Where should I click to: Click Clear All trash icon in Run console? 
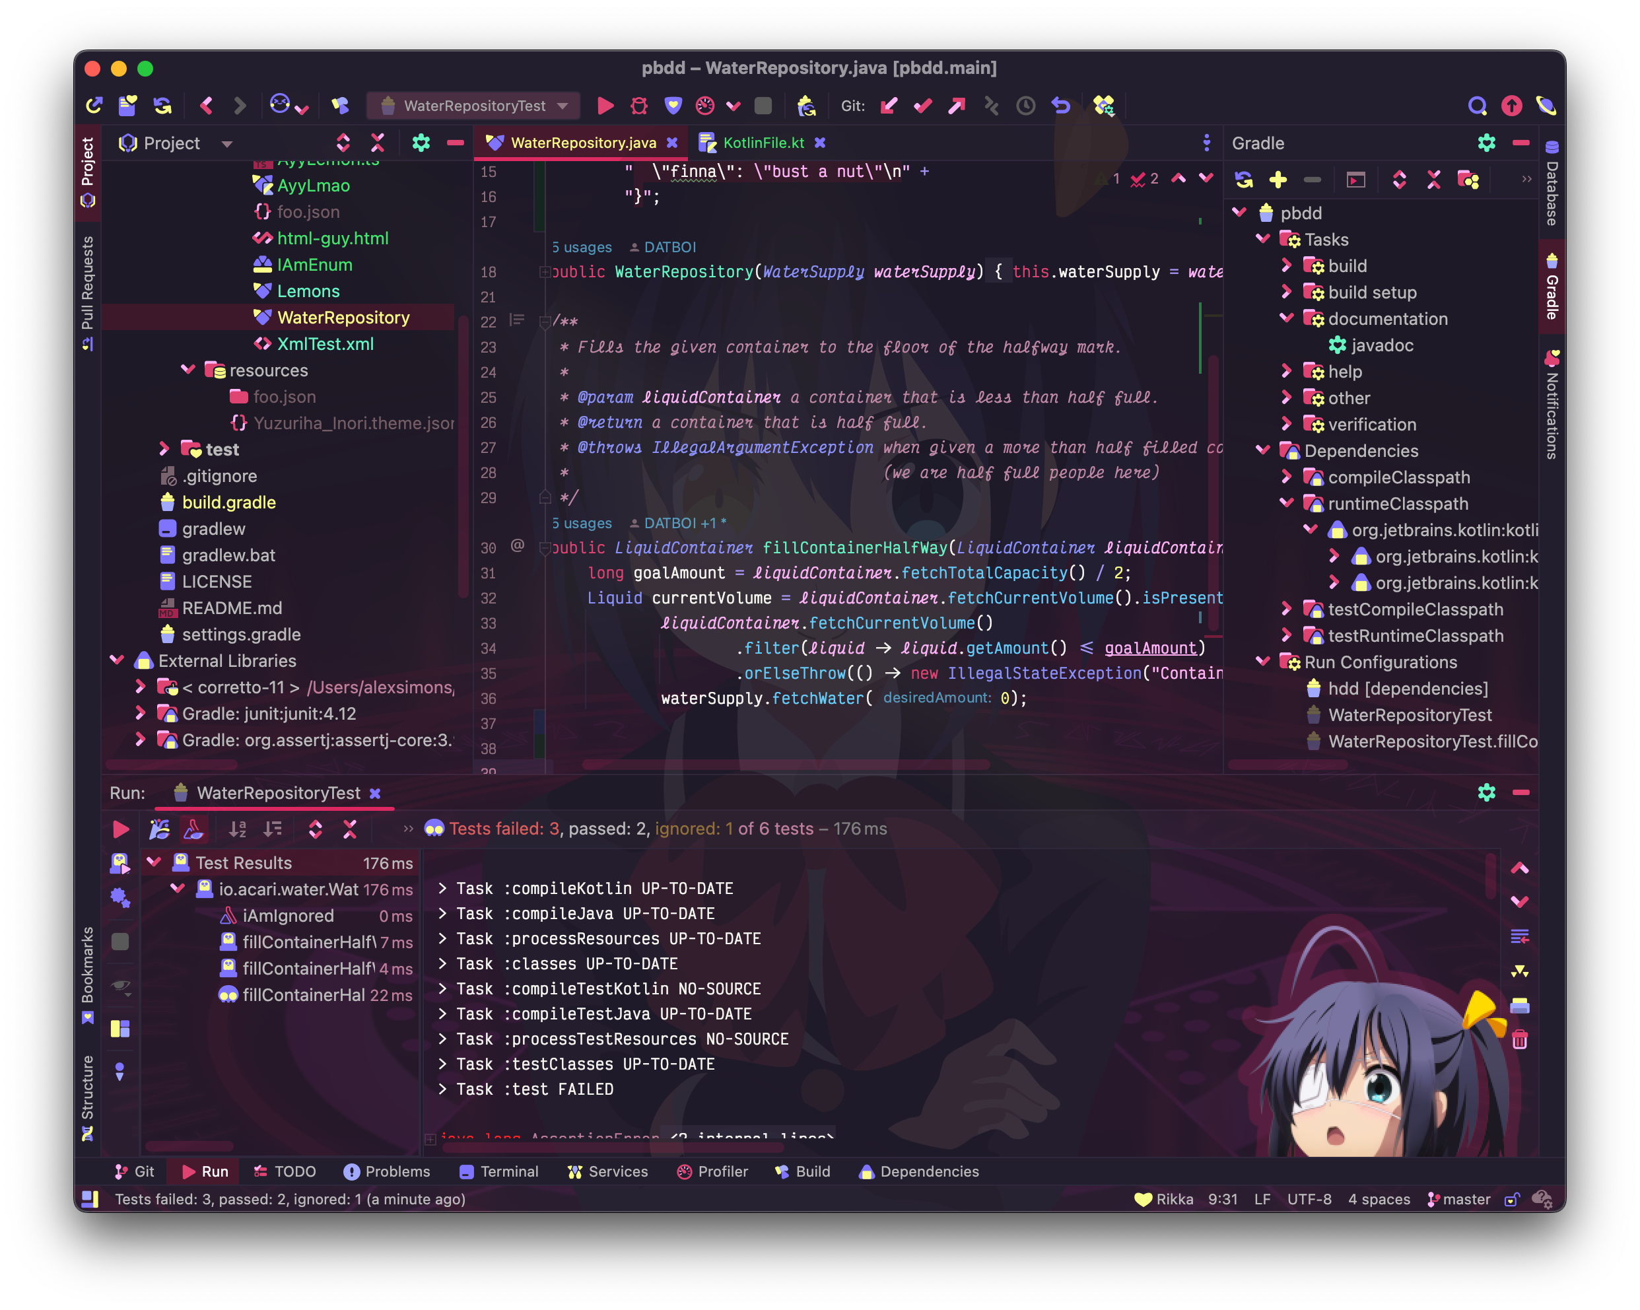coord(1519,1039)
